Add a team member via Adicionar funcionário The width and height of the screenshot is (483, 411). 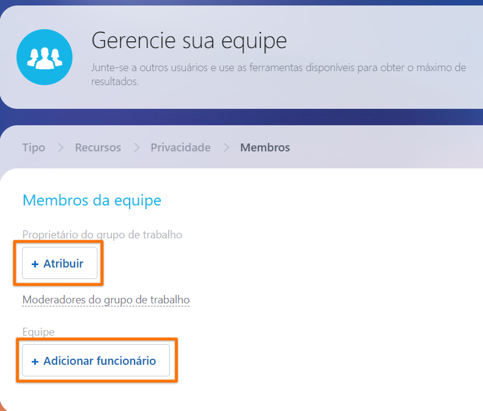[x=96, y=361]
